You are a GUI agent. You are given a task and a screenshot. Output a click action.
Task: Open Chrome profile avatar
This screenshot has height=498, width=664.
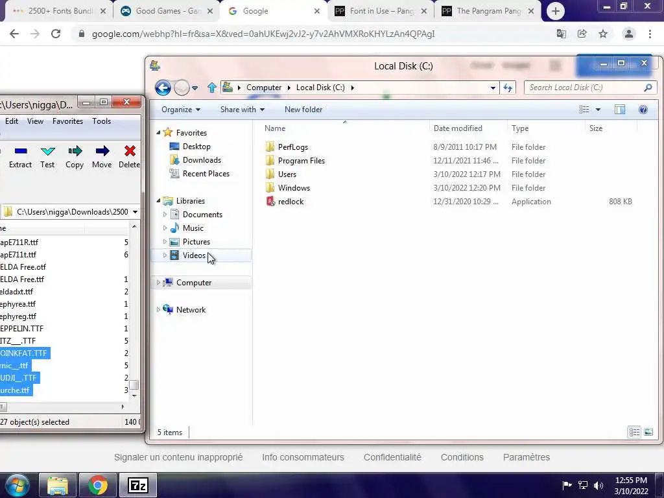(629, 34)
